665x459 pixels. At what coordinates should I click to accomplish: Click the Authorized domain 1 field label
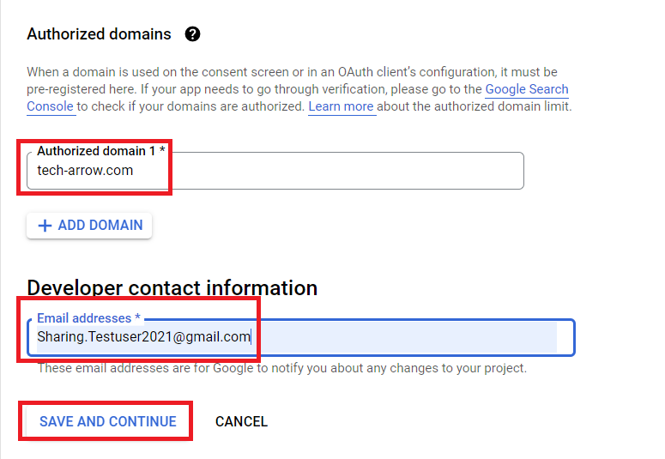pos(96,151)
